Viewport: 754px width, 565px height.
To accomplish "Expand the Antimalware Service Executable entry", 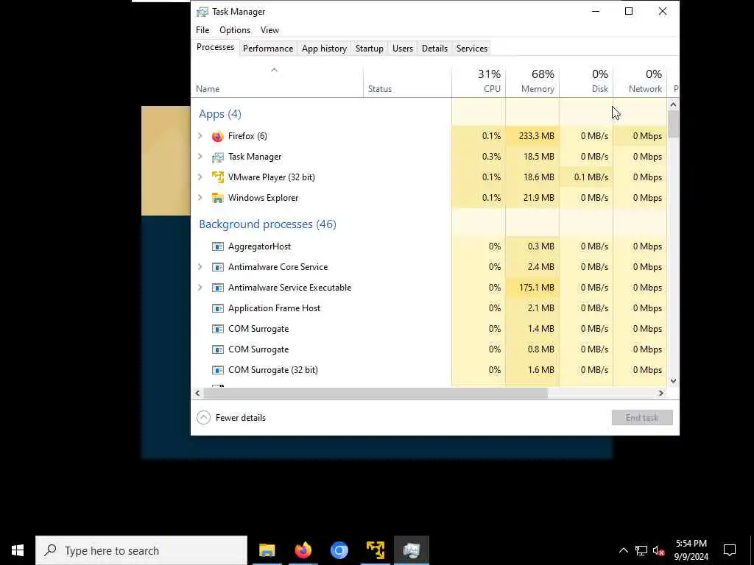I will point(200,288).
